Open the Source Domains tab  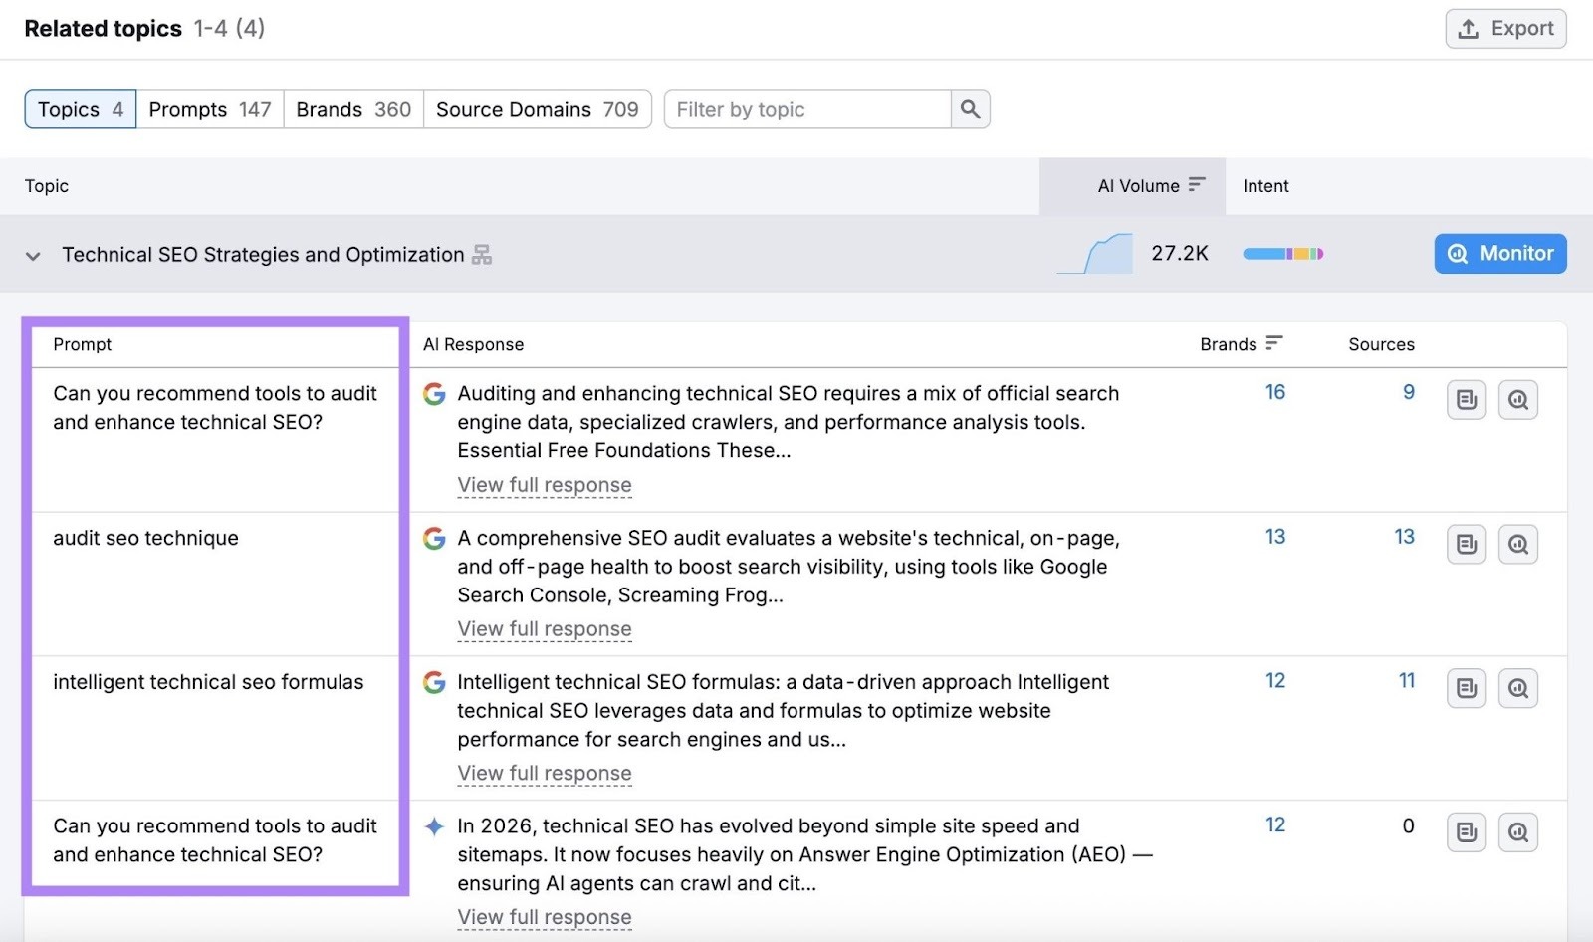[x=538, y=109]
